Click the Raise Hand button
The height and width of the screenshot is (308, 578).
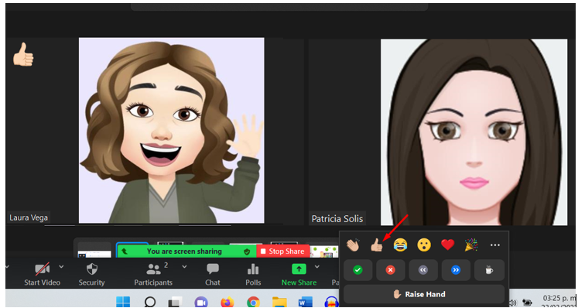(424, 294)
